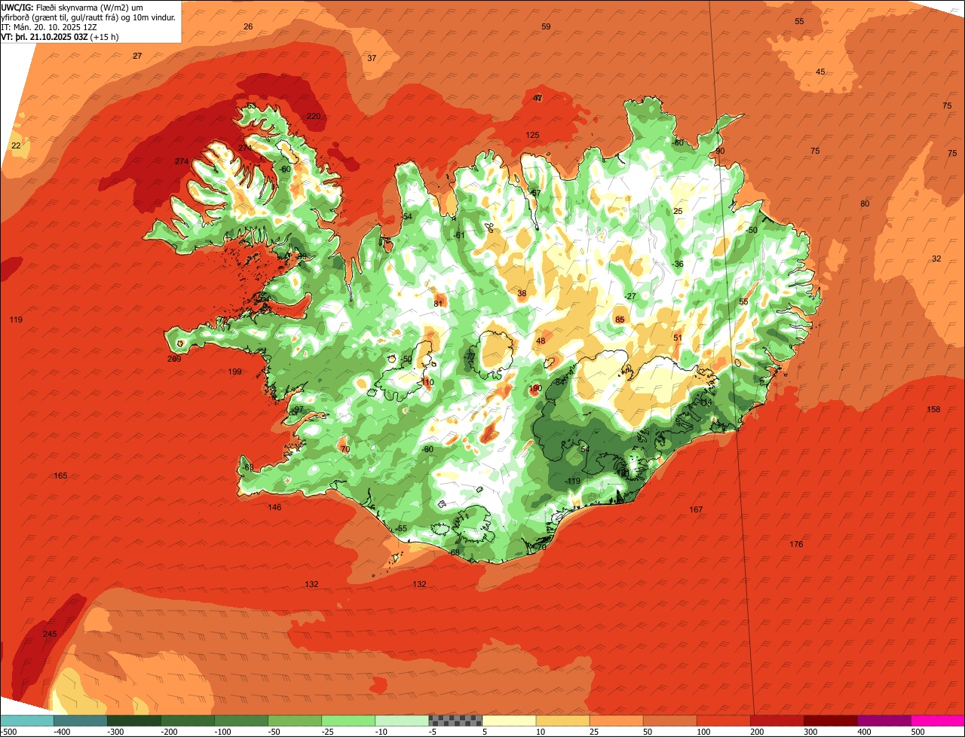This screenshot has height=737, width=965.
Task: Click the 165 value in the southwest ocean
Action: click(60, 476)
